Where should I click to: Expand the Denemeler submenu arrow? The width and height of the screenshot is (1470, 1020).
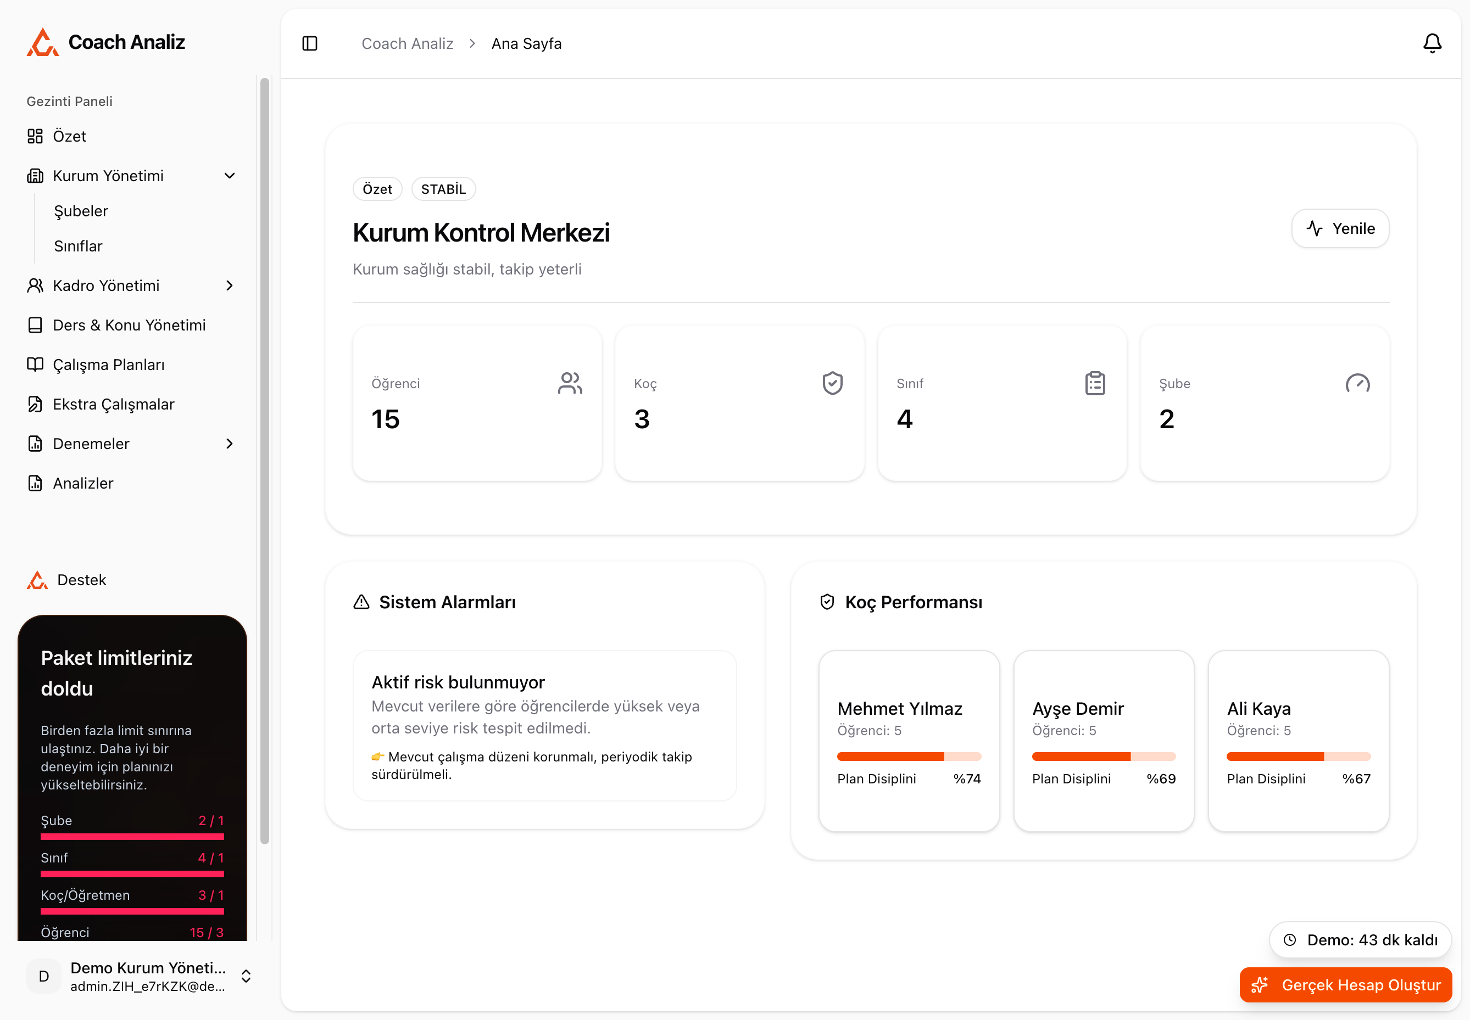point(230,444)
